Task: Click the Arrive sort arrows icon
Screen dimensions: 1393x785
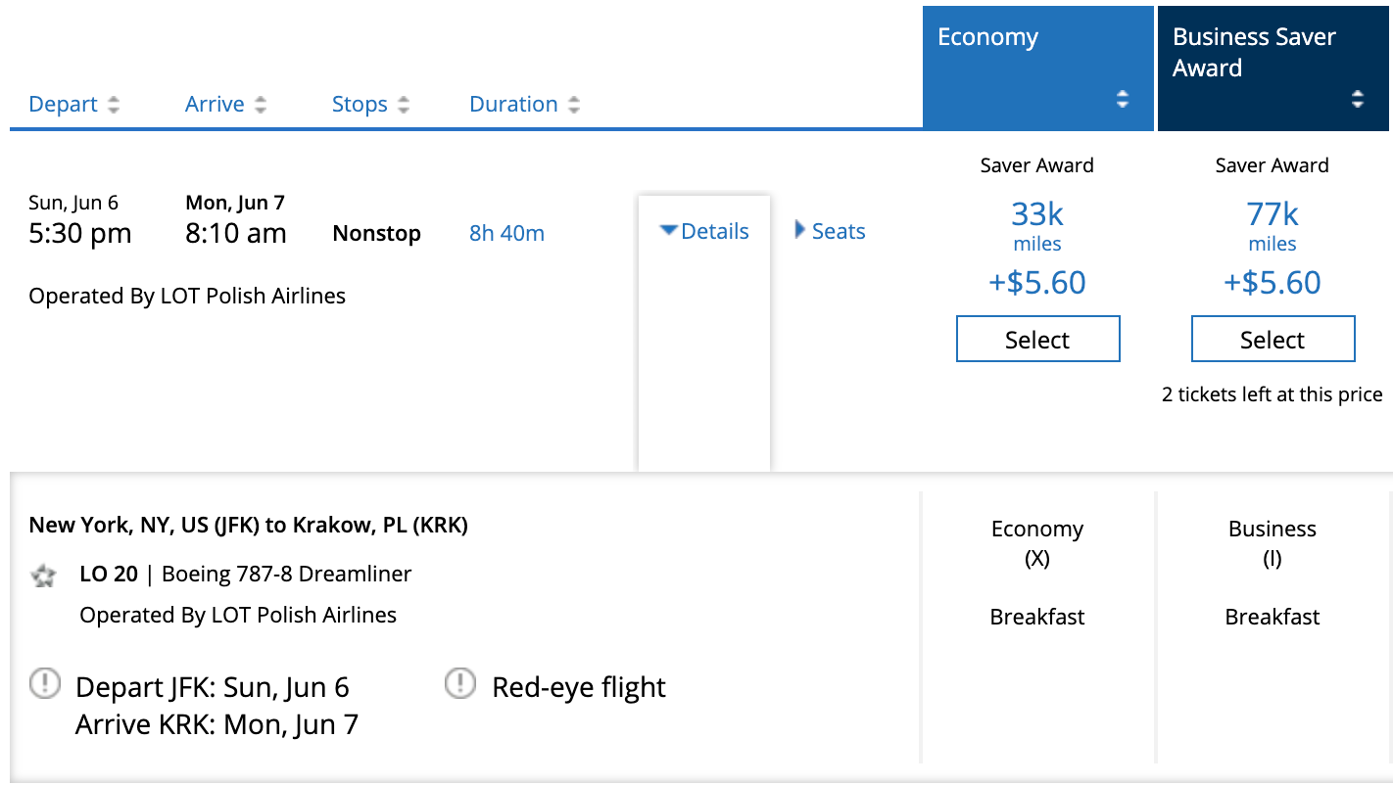Action: tap(261, 105)
